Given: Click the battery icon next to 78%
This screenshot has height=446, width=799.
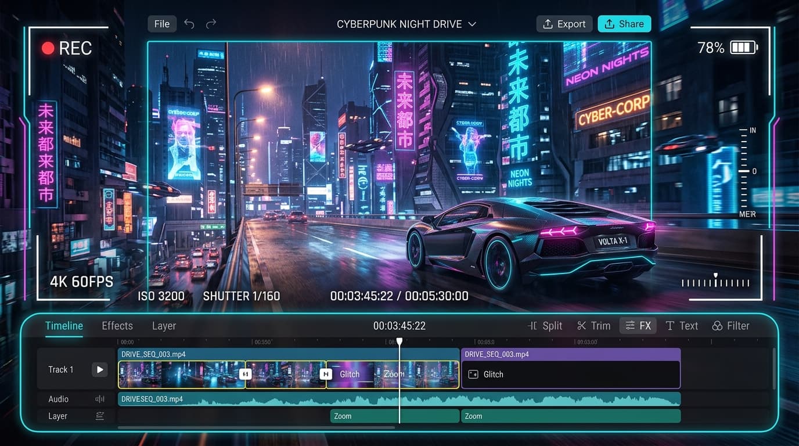Looking at the screenshot, I should click(x=744, y=48).
